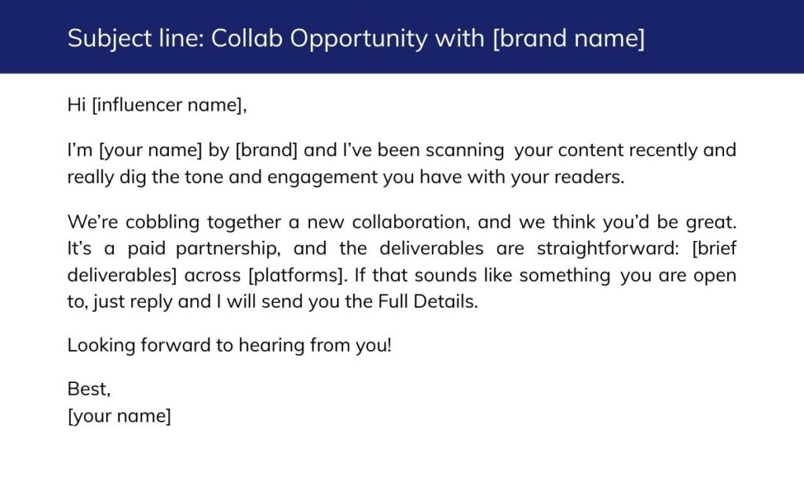Screen dimensions: 804x482
Task: Click 'paid partnership' text
Action: pos(203,249)
